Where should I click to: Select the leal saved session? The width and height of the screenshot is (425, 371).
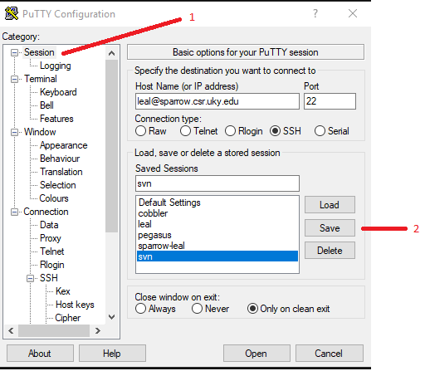[217, 224]
